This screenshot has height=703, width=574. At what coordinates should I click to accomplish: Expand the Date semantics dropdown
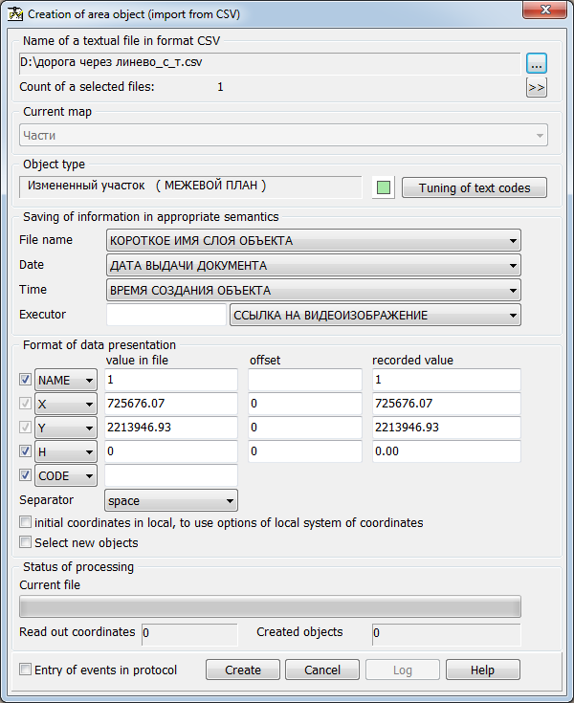(314, 266)
